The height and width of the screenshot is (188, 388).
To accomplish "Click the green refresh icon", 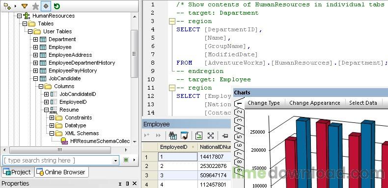I will tap(56, 6).
